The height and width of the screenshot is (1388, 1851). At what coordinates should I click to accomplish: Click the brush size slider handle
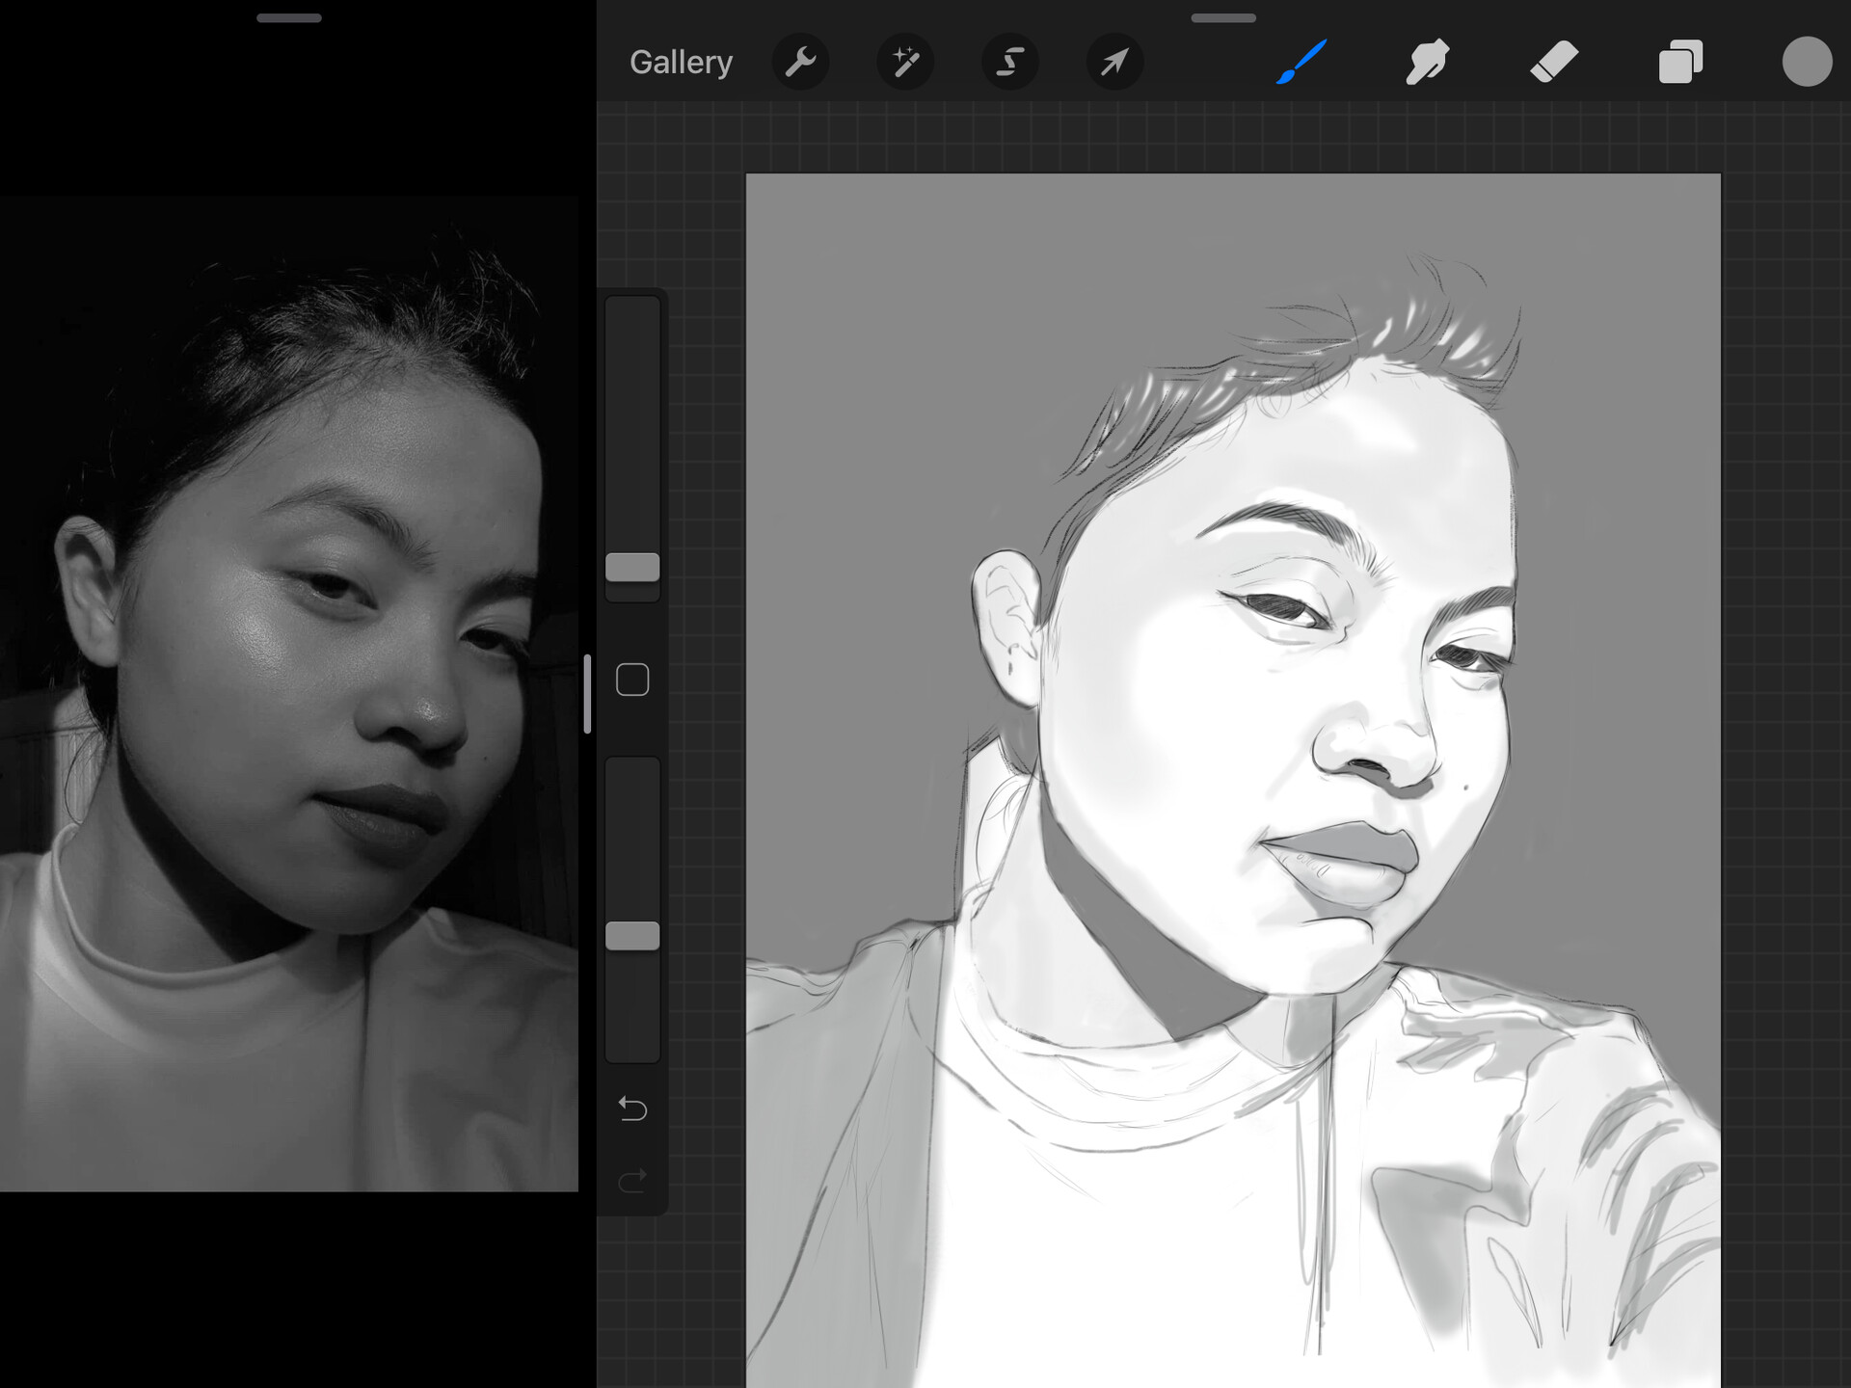coord(632,568)
